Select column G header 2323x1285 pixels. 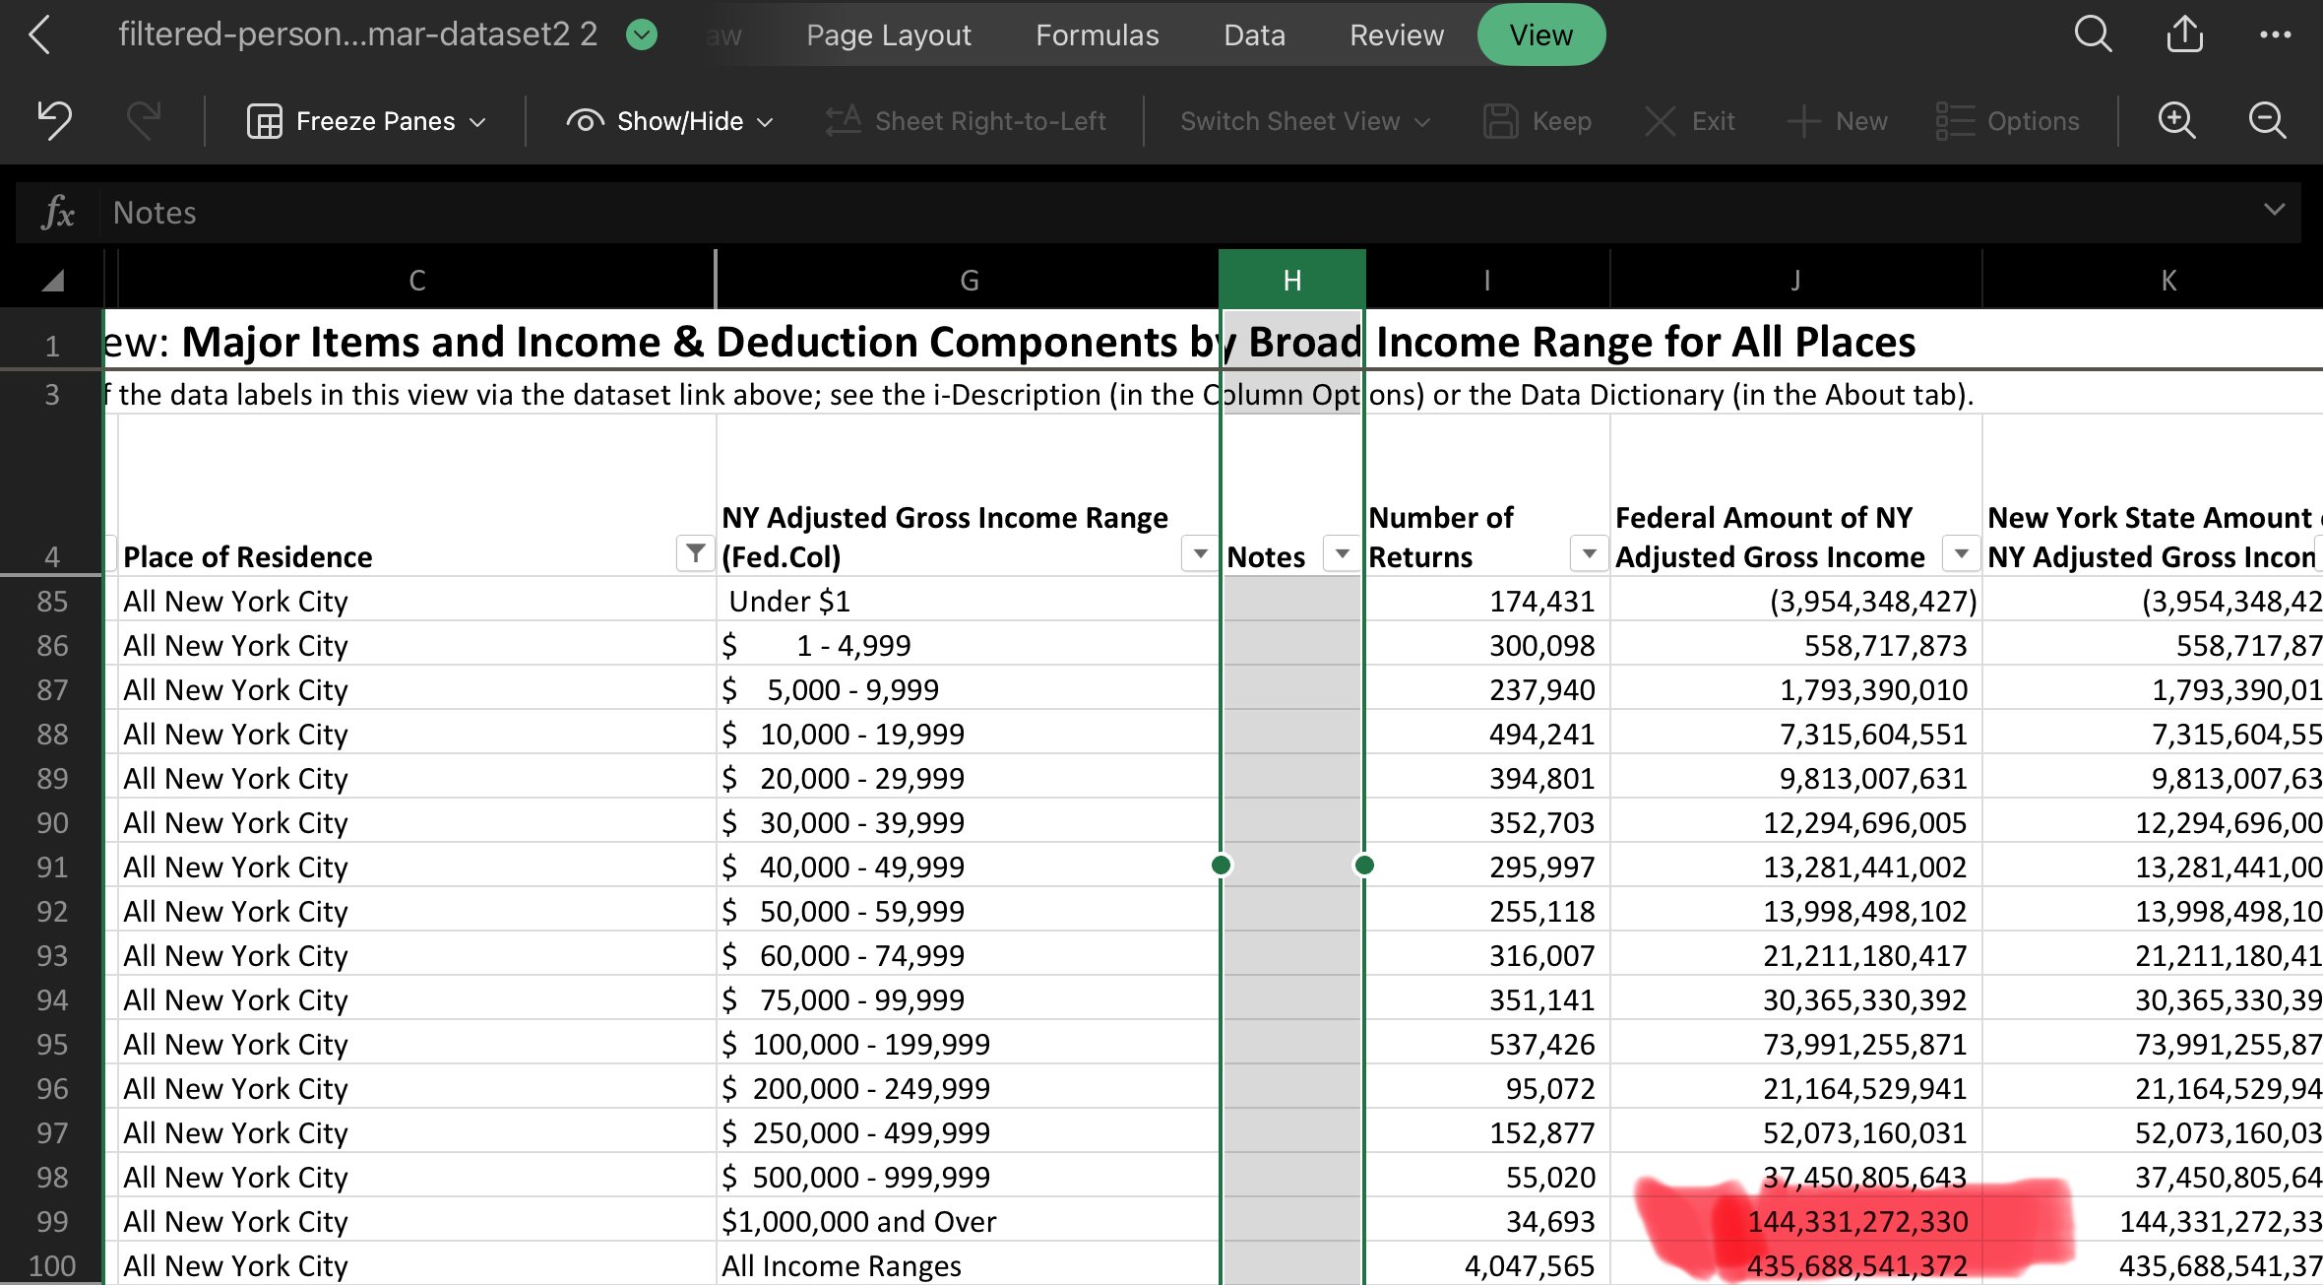tap(969, 281)
